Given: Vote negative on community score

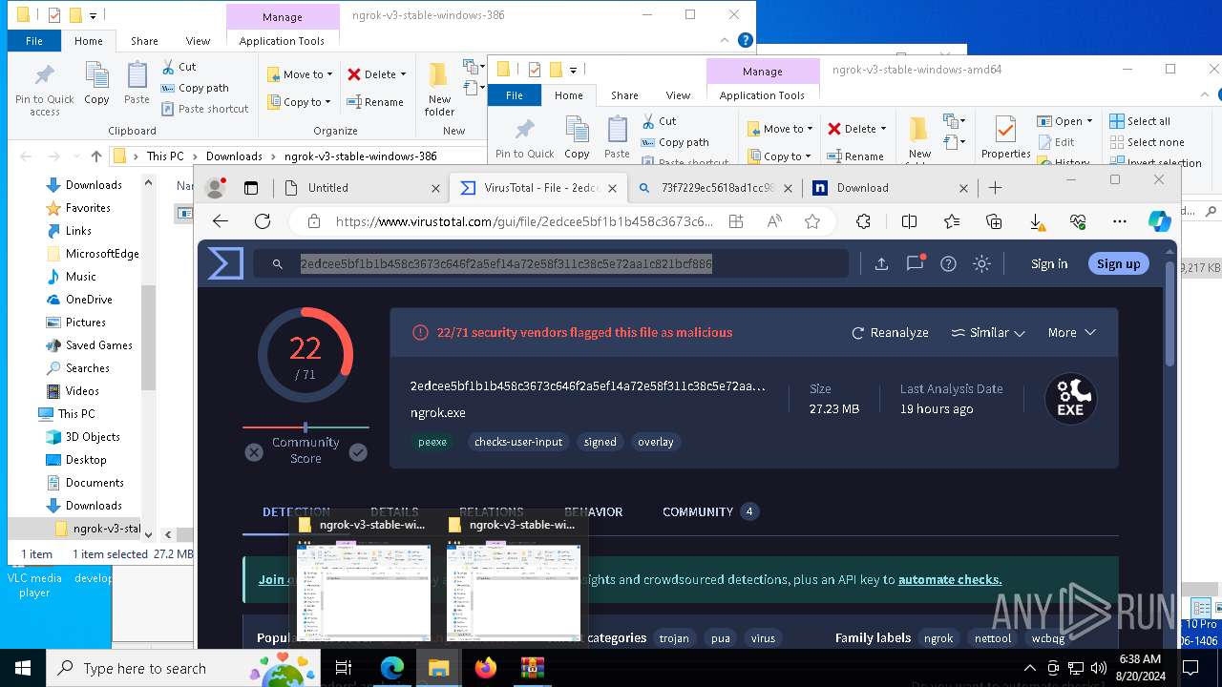Looking at the screenshot, I should click(254, 452).
